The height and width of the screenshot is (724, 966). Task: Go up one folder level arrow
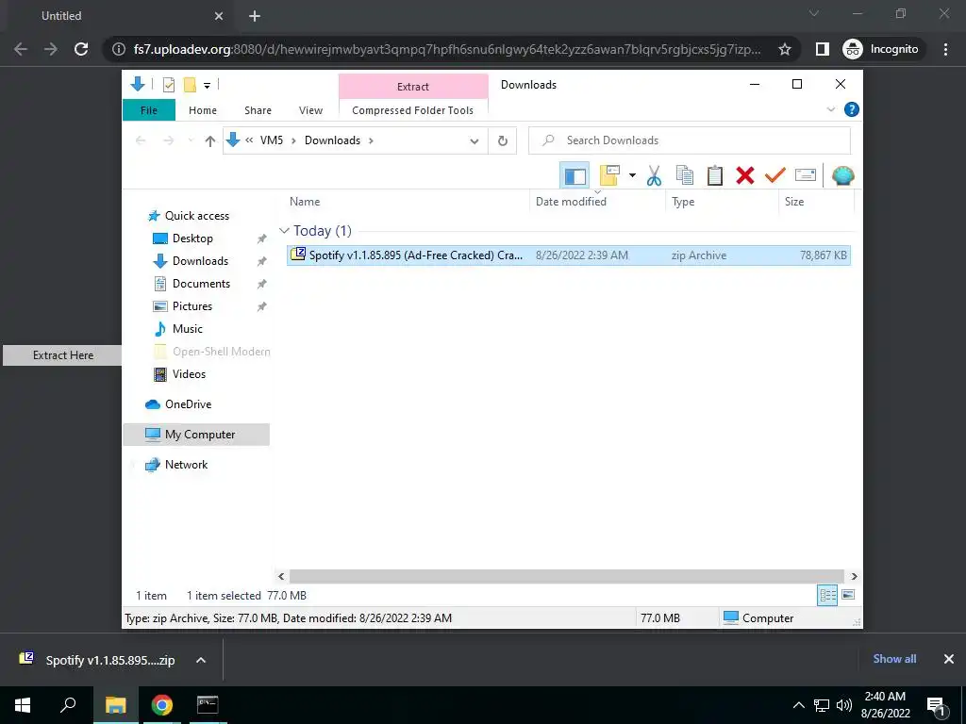(x=210, y=141)
